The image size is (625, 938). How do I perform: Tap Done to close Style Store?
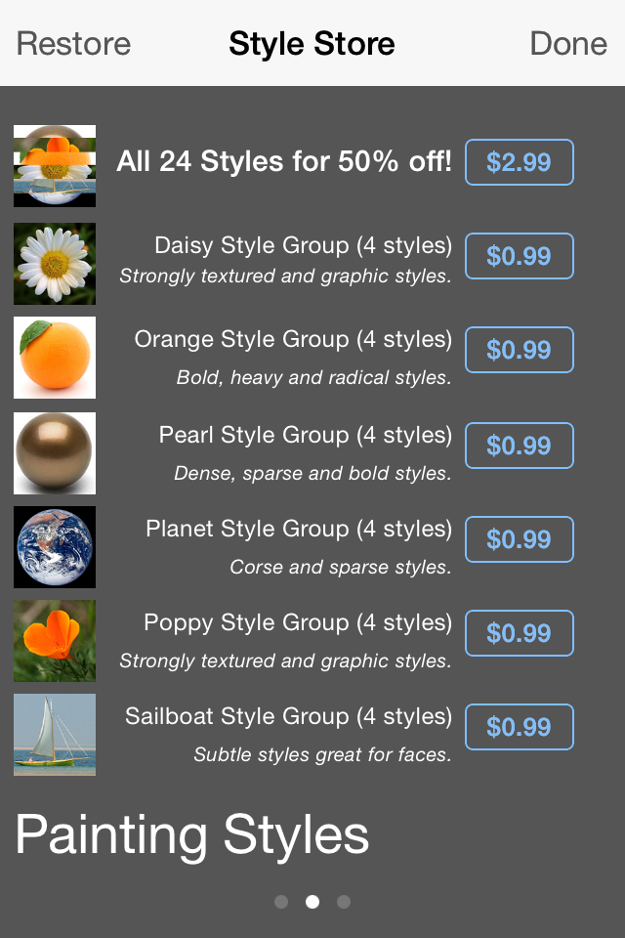tap(568, 44)
